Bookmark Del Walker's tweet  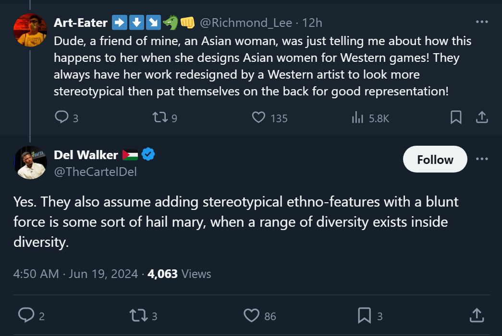(x=364, y=315)
